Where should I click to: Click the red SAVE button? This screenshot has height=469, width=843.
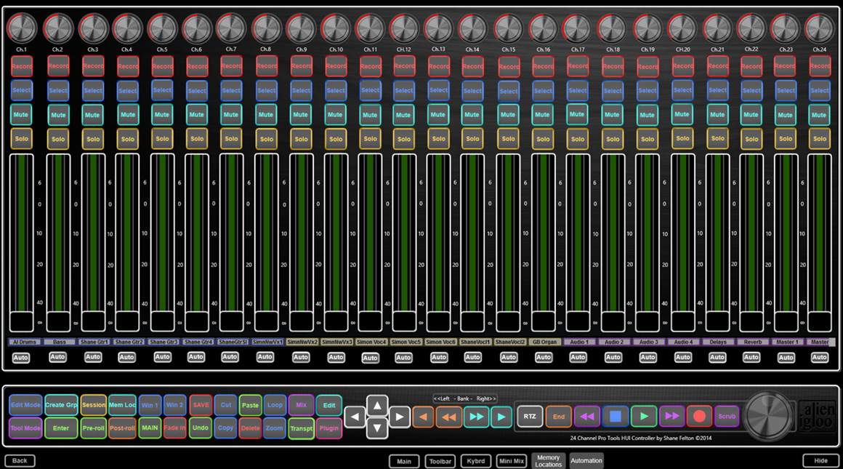coord(201,405)
